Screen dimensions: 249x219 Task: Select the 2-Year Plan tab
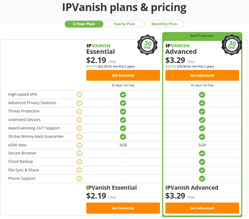point(84,24)
